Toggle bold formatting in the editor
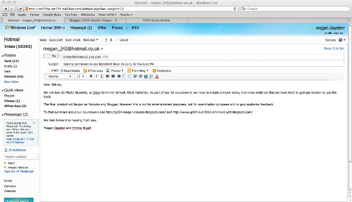The width and height of the screenshot is (352, 202). click(91, 76)
